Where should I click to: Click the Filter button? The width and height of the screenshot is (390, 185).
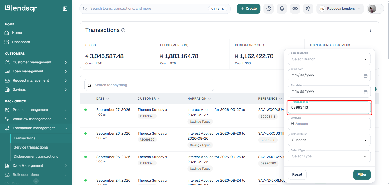362,175
